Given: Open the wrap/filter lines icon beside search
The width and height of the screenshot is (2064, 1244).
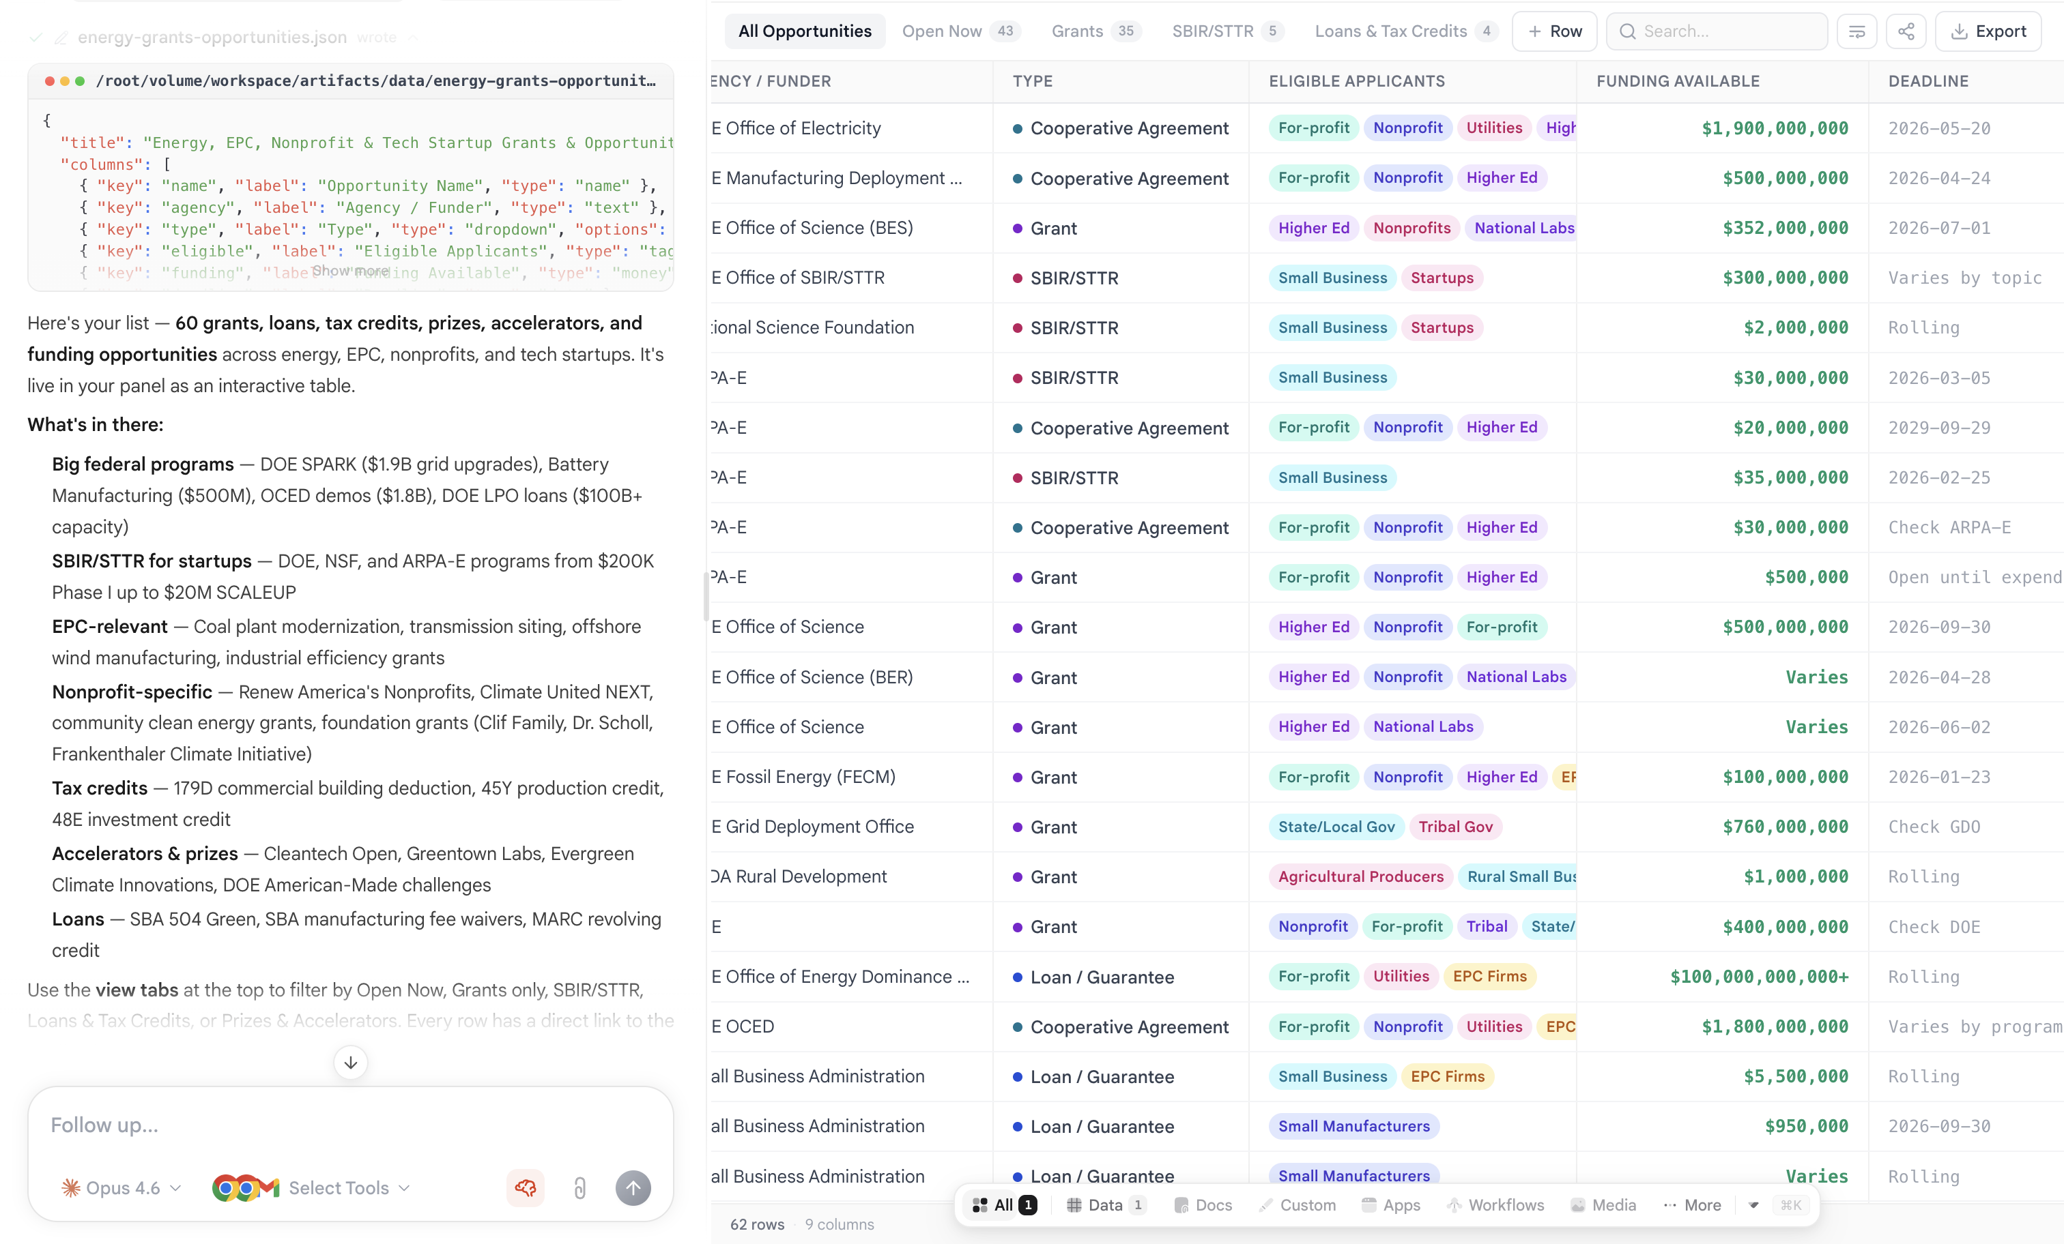Looking at the screenshot, I should click(x=1857, y=32).
